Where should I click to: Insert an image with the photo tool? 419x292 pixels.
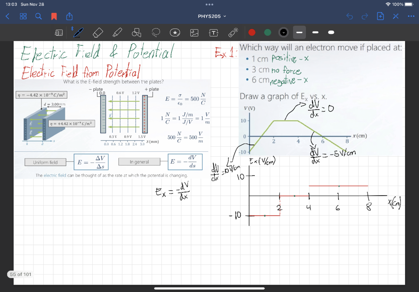click(x=194, y=33)
